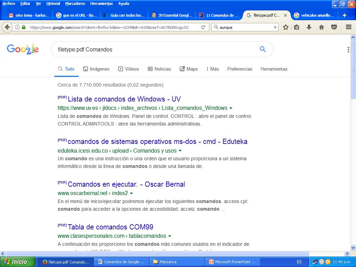Viewport: 356px width, 267px height.
Task: Switch to the 'Guía con todos los' tab
Action: point(124,15)
